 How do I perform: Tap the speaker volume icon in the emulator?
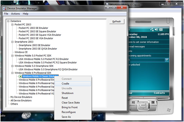coord(157,29)
